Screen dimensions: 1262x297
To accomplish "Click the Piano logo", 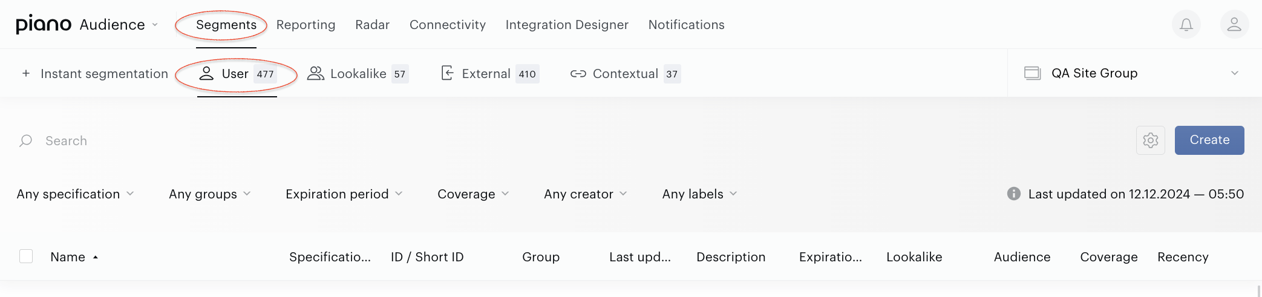I will (x=44, y=24).
